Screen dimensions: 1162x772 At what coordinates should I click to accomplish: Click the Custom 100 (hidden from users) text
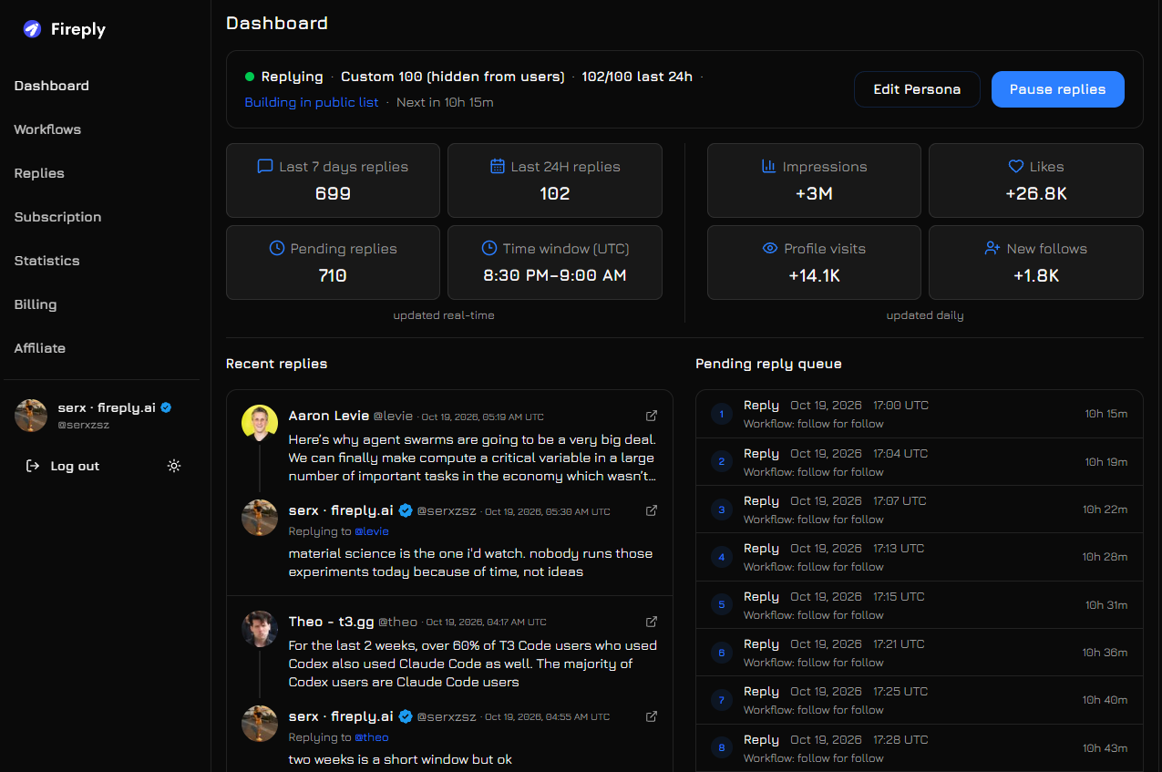coord(453,77)
